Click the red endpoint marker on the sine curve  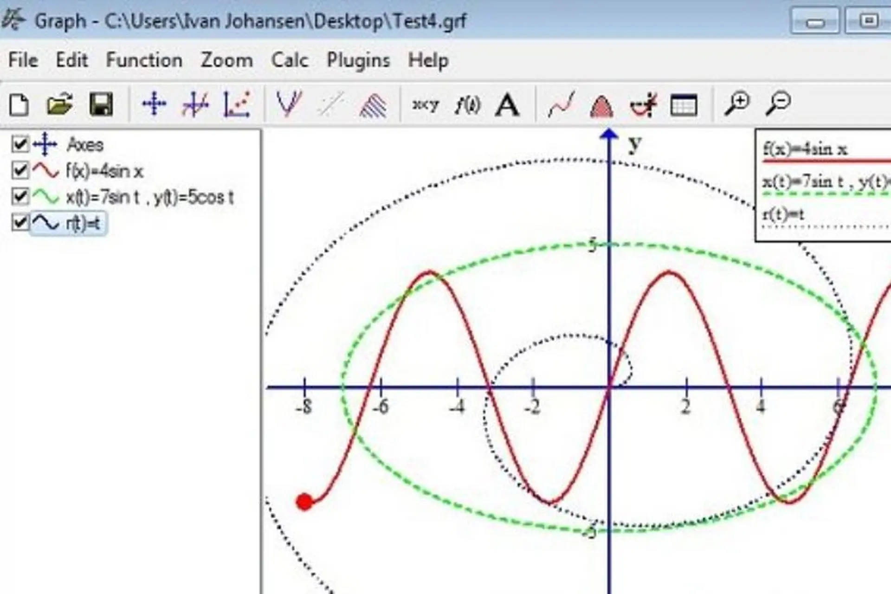pyautogui.click(x=304, y=502)
